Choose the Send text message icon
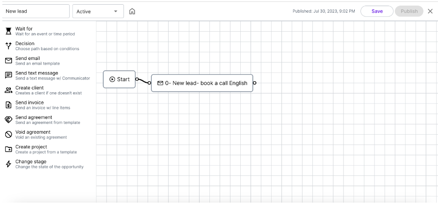 coord(8,75)
